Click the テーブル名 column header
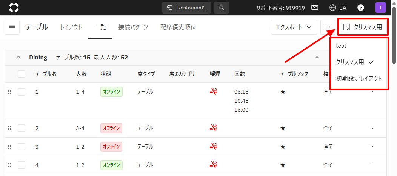Screen dimensions: 397x176 46,74
